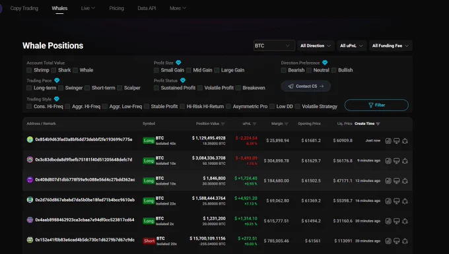Open address 0x4aab8988462923ca3cbaa7e94df0cc523817cd64
The height and width of the screenshot is (254, 449).
tap(85, 220)
